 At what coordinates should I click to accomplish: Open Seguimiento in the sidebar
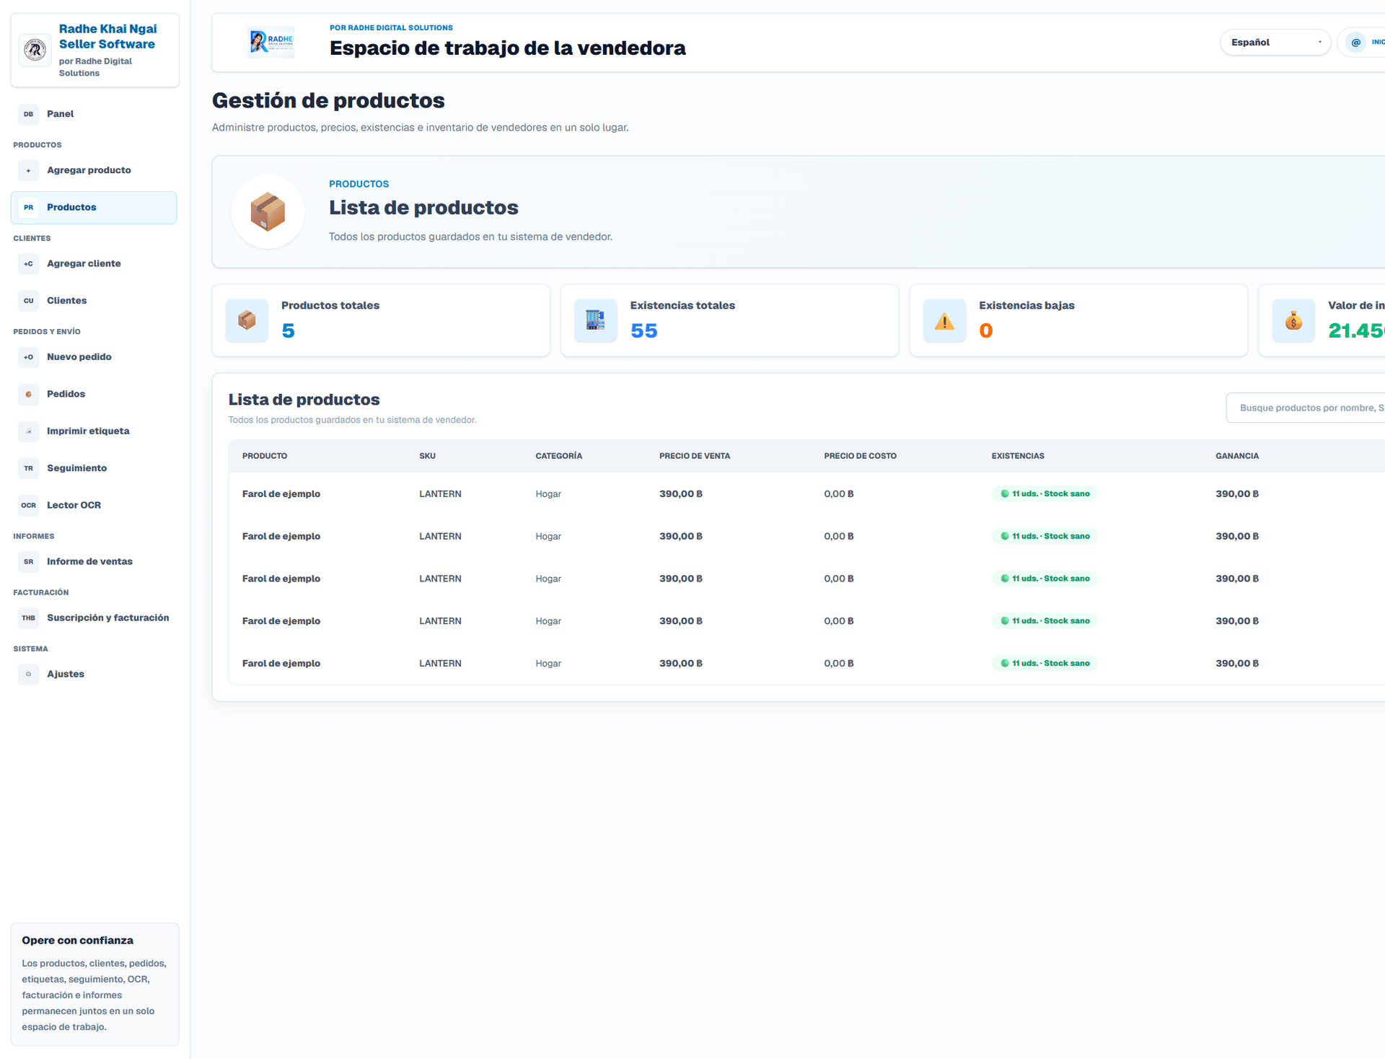(94, 468)
